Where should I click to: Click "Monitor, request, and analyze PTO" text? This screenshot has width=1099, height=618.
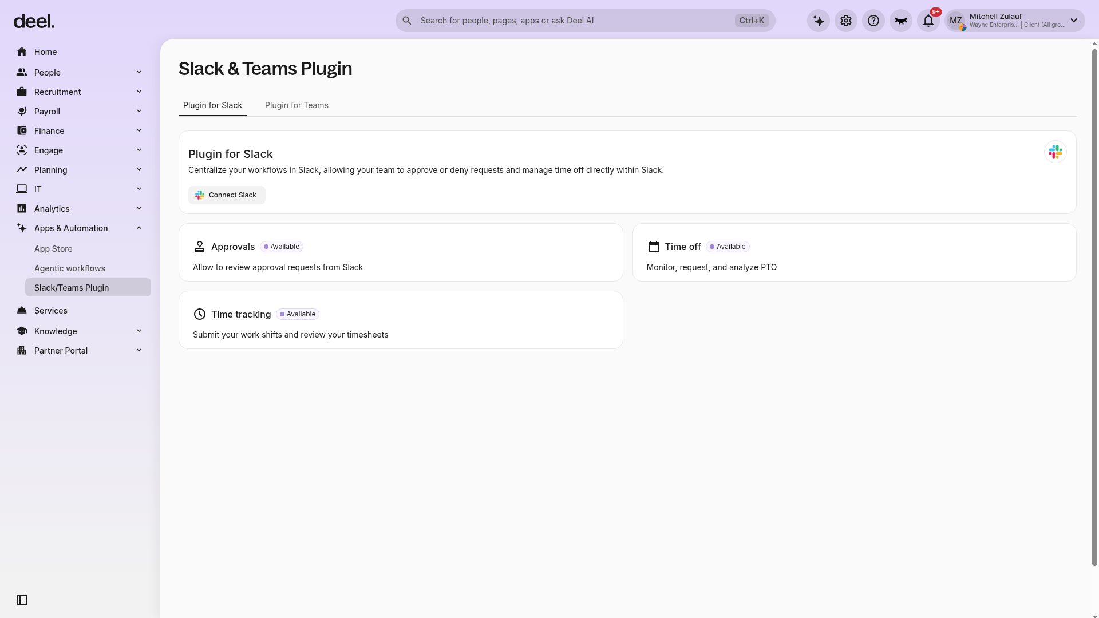click(711, 267)
